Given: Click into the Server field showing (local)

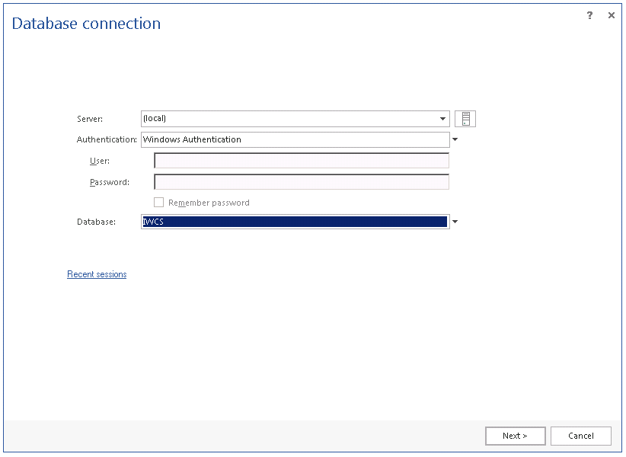Looking at the screenshot, I should pos(289,119).
